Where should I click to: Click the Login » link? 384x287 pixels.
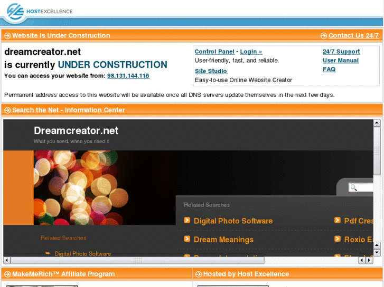[x=251, y=52]
